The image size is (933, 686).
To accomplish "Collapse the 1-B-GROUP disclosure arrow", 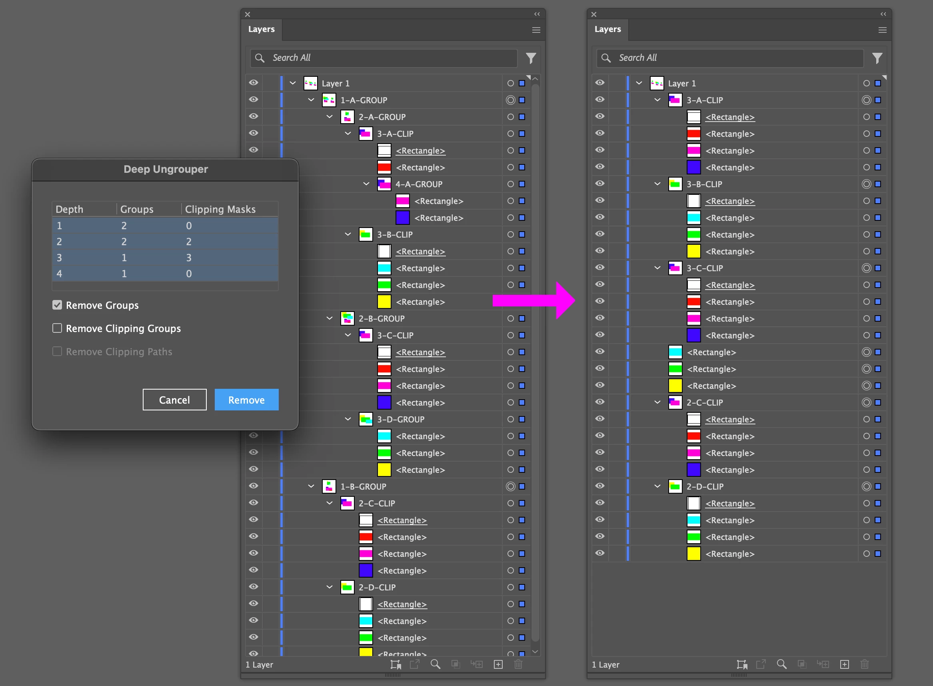I will pos(311,486).
